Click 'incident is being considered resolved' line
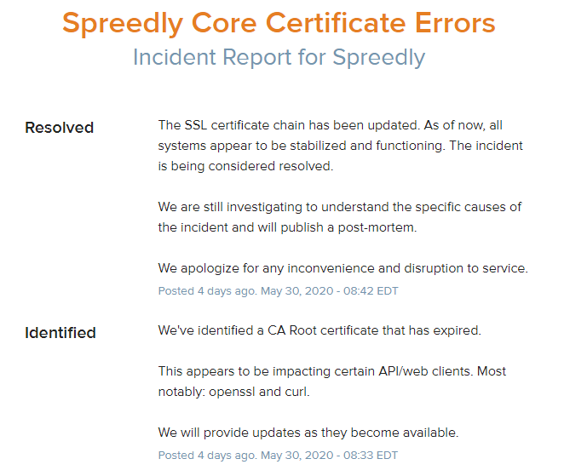This screenshot has width=564, height=476. 245,166
